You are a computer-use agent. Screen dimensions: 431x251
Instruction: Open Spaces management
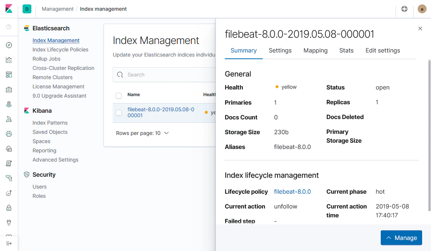(x=41, y=141)
